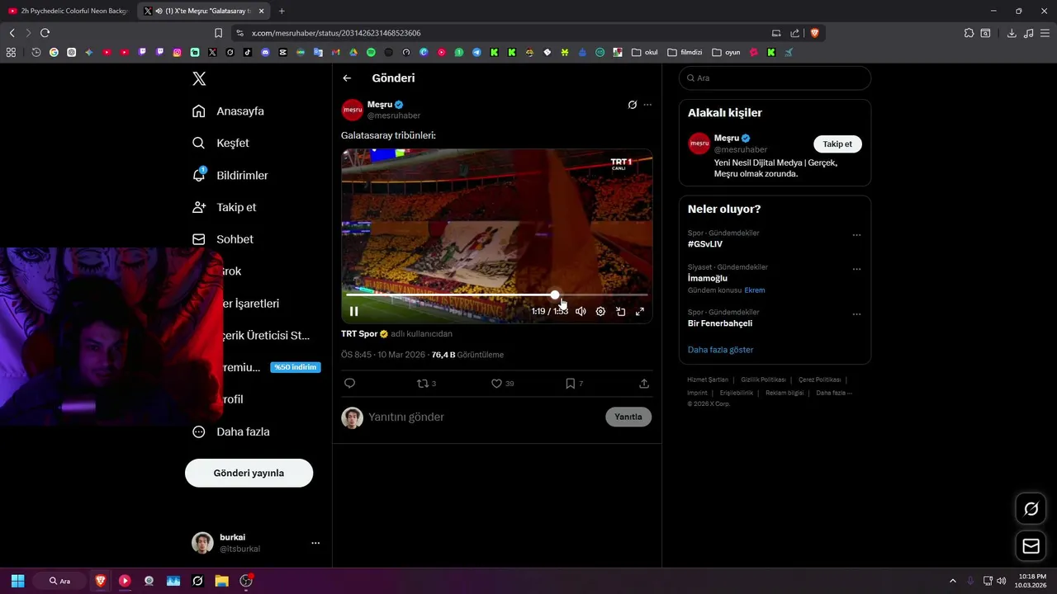Click the taskbar Ara search
This screenshot has height=594, width=1057.
(60, 581)
